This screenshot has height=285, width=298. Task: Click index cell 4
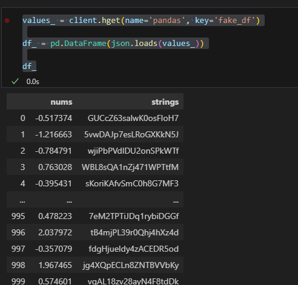(x=23, y=183)
